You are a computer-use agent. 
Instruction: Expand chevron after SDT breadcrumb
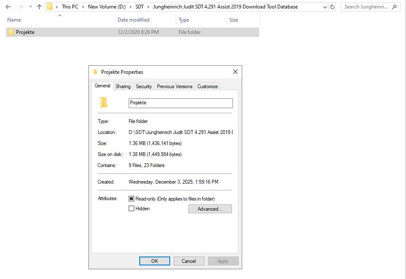148,7
